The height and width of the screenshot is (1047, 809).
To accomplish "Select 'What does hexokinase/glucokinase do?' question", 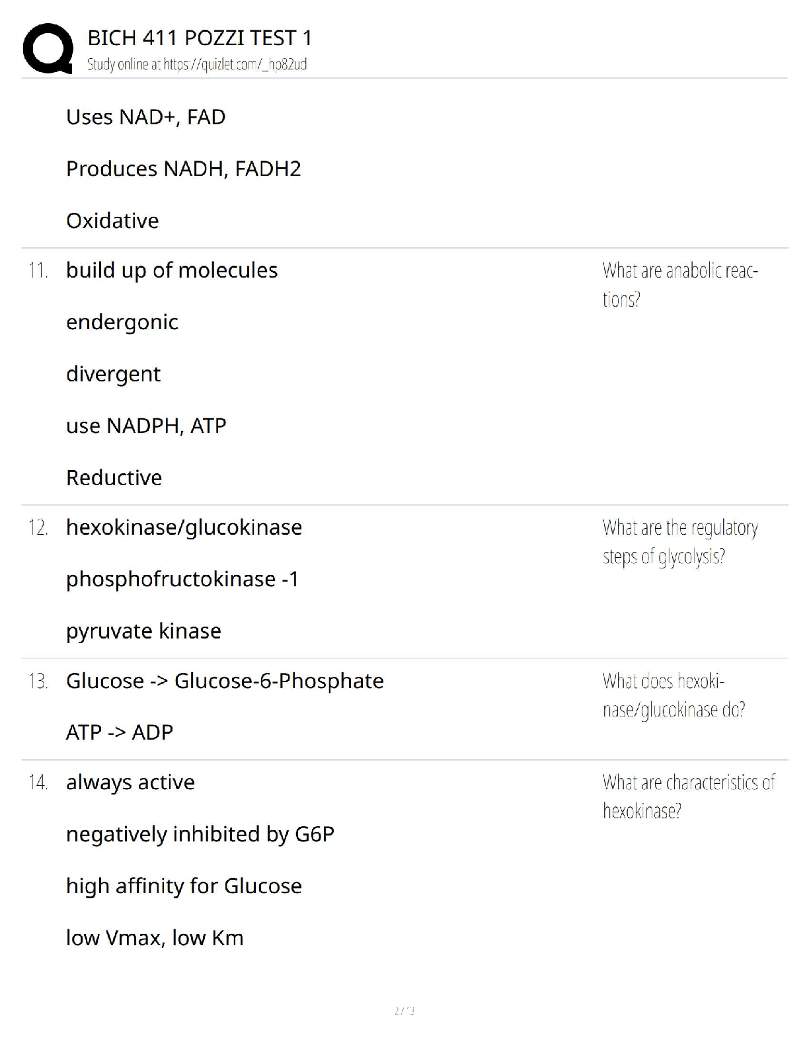I will point(674,695).
